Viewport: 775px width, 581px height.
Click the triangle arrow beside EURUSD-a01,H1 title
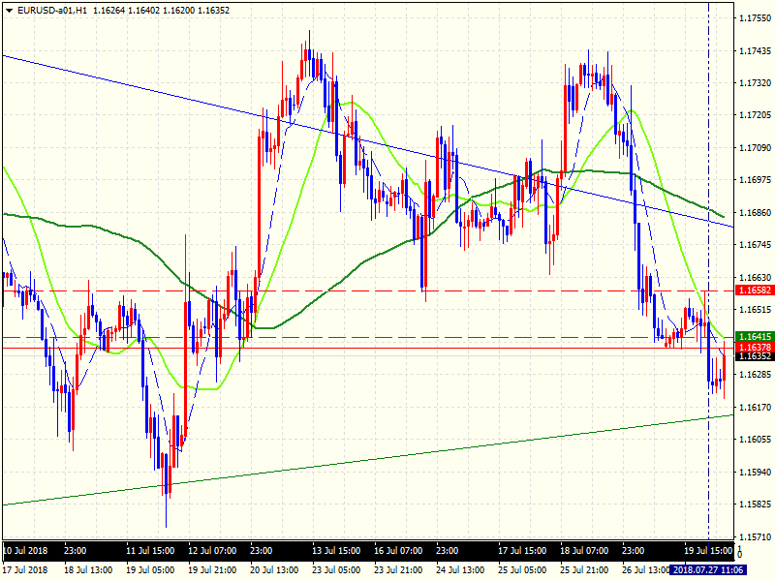tap(9, 10)
